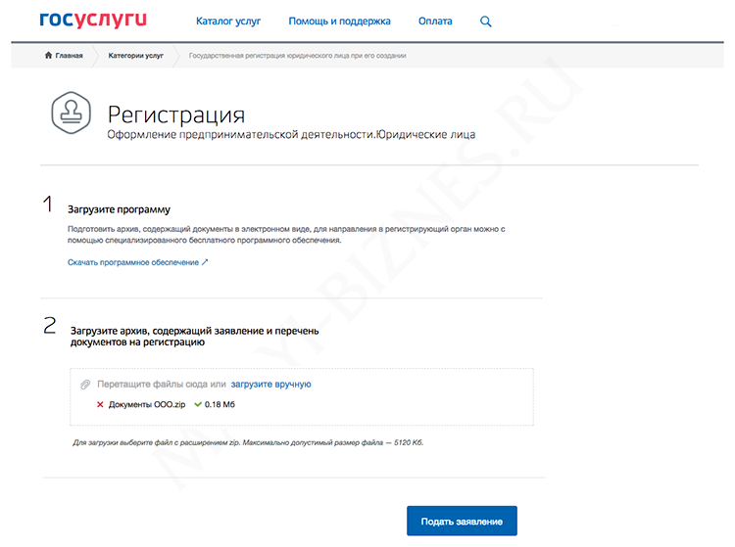The width and height of the screenshot is (735, 547).
Task: Click the paperclip attachment icon
Action: pos(85,385)
